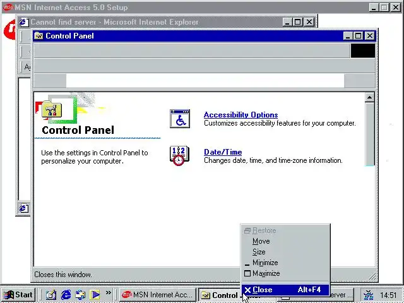Click the network icon in the system tray
The height and width of the screenshot is (303, 404).
[x=369, y=295]
